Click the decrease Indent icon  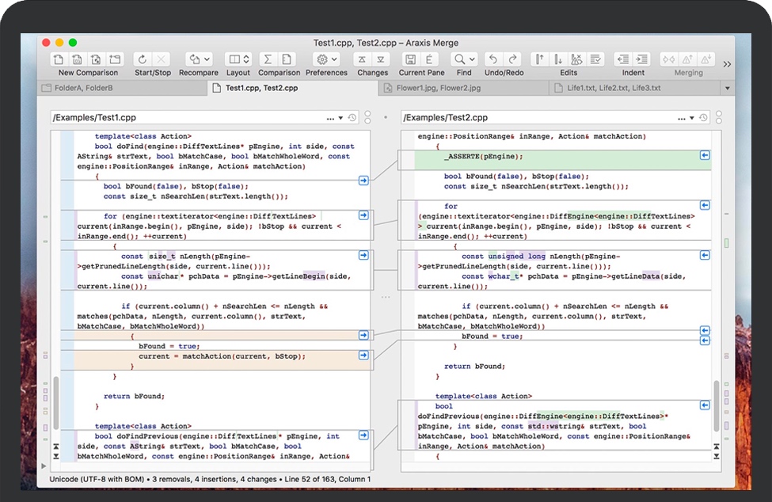pos(622,59)
